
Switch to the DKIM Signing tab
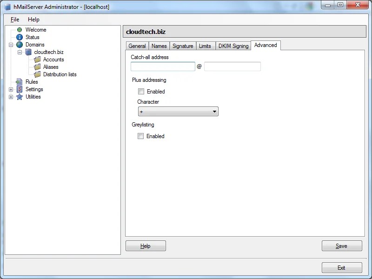[x=233, y=46]
